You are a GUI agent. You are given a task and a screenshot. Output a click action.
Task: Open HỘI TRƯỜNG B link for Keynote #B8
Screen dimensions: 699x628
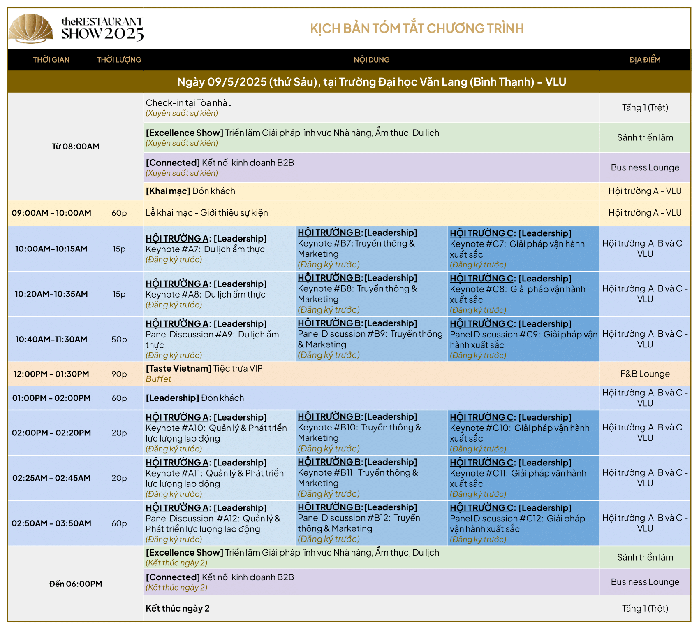click(x=329, y=278)
